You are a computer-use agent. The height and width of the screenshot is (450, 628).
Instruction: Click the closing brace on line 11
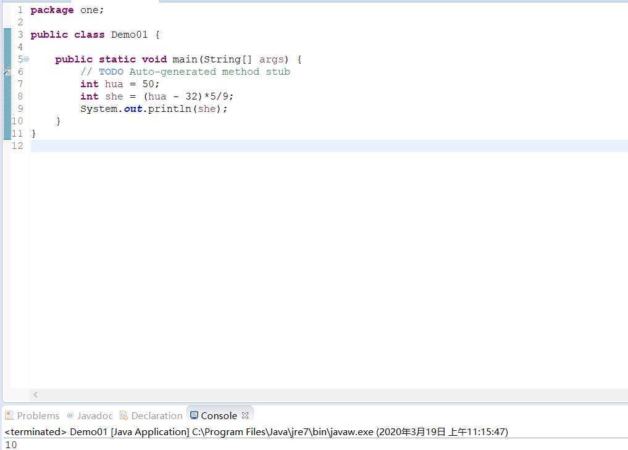33,134
